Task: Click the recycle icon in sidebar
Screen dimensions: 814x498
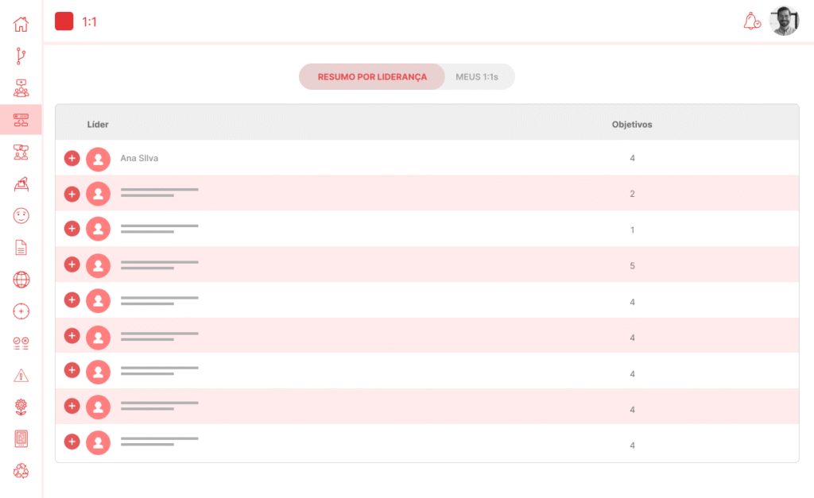Action: (21, 471)
